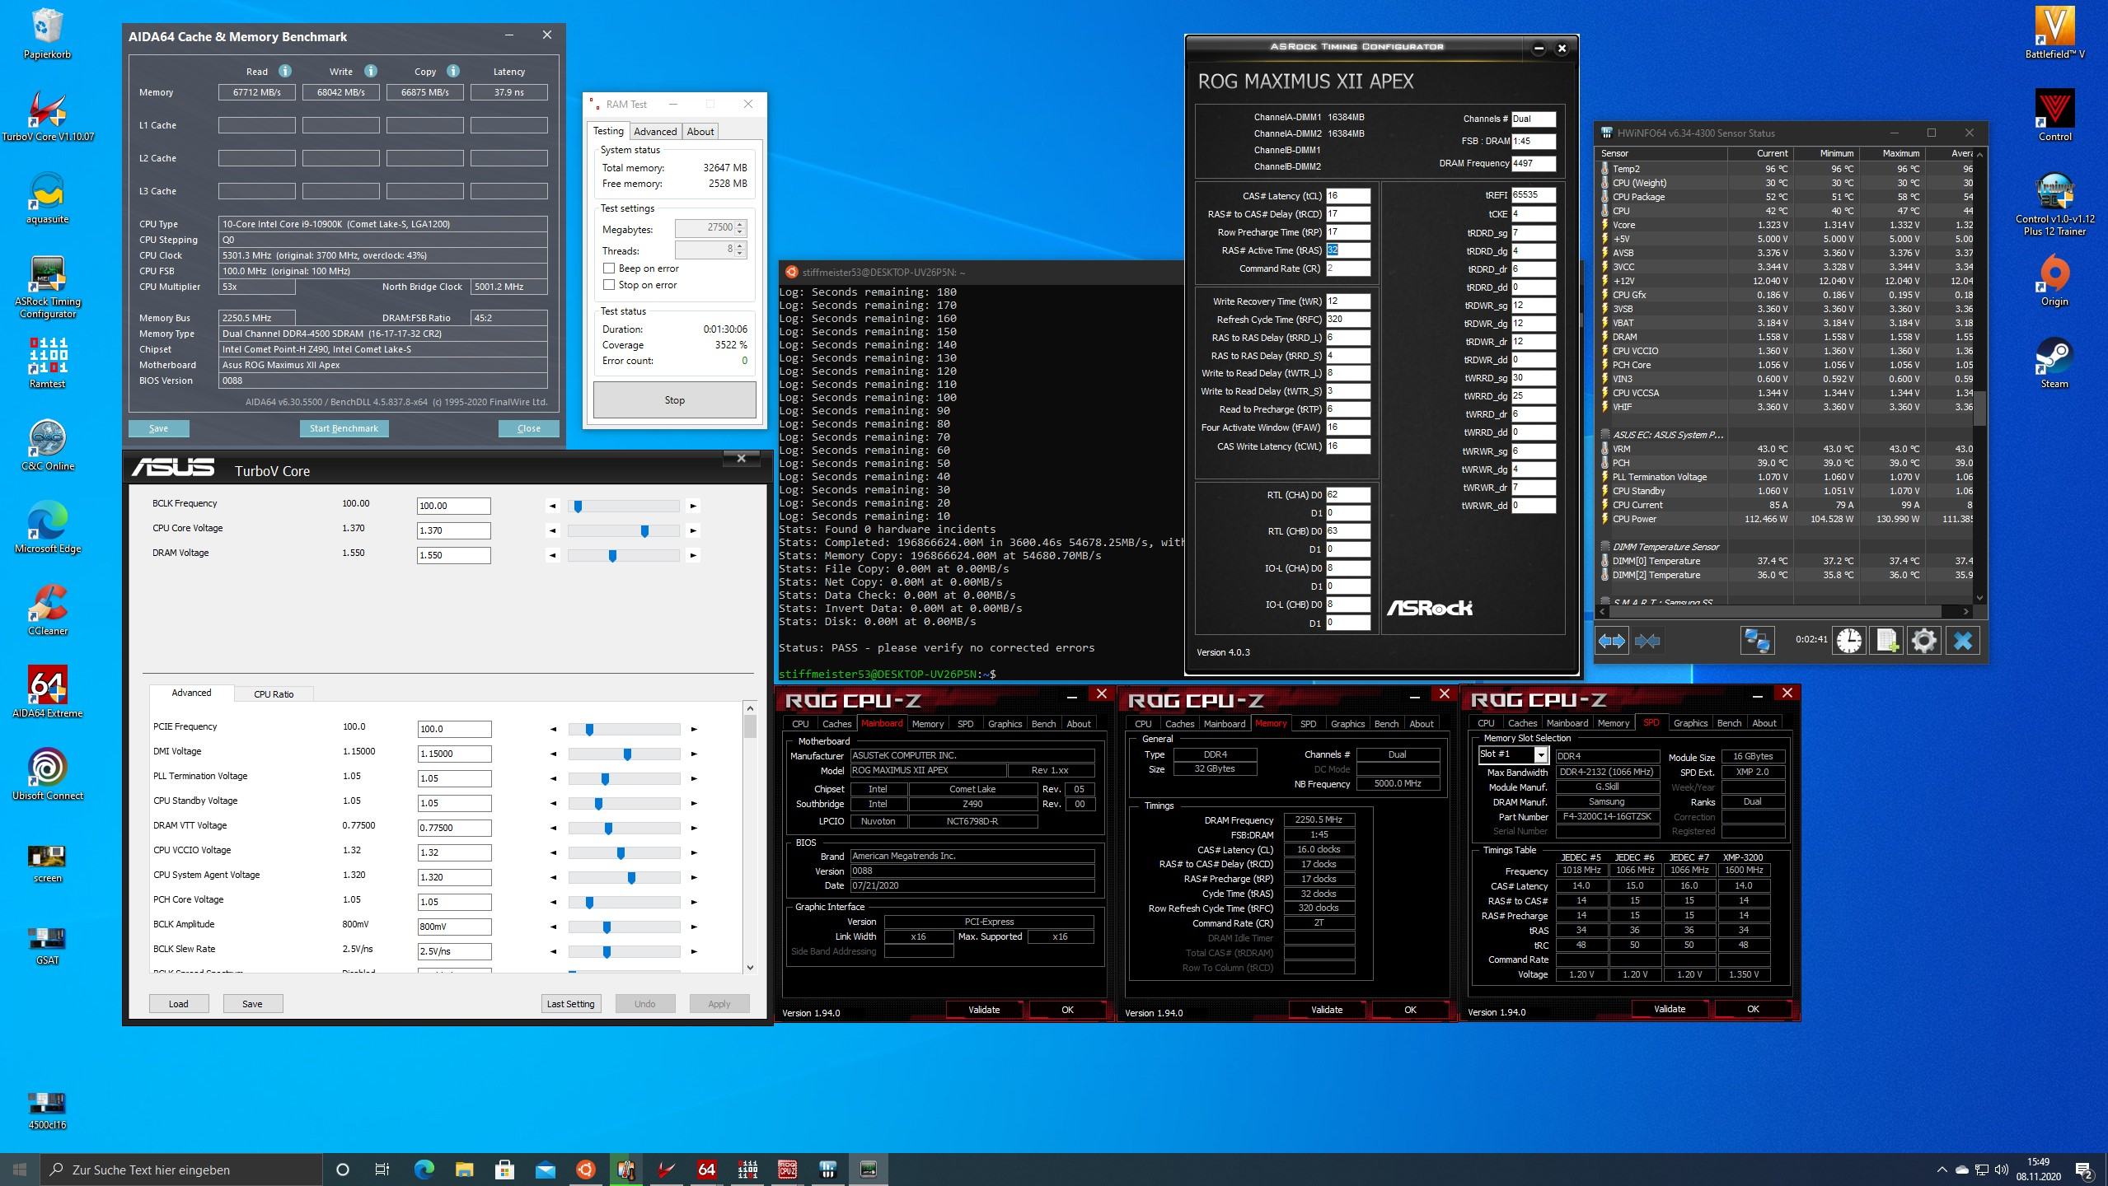The width and height of the screenshot is (2108, 1186).
Task: Click info icon next to Read column
Action: (285, 71)
